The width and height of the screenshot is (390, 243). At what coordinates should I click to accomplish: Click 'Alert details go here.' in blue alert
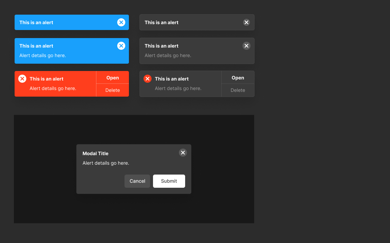[x=42, y=56]
